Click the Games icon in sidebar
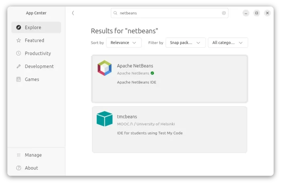 point(18,79)
